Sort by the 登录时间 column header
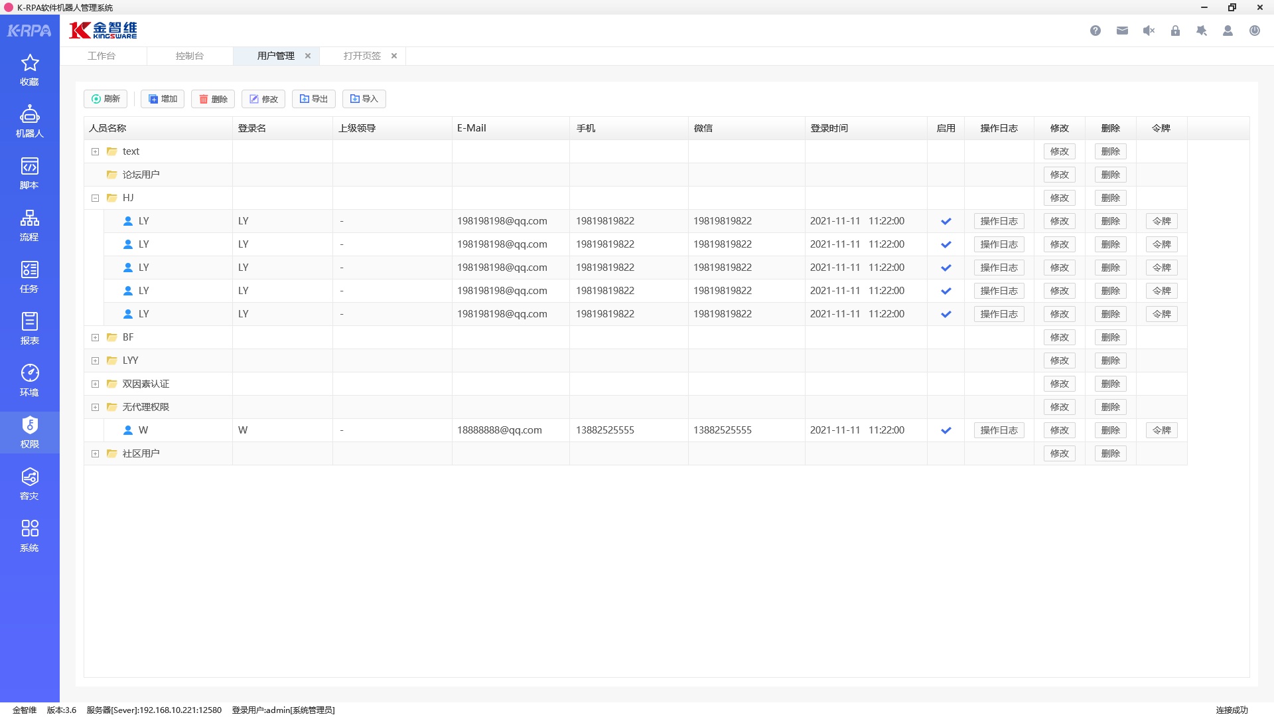 coord(866,128)
